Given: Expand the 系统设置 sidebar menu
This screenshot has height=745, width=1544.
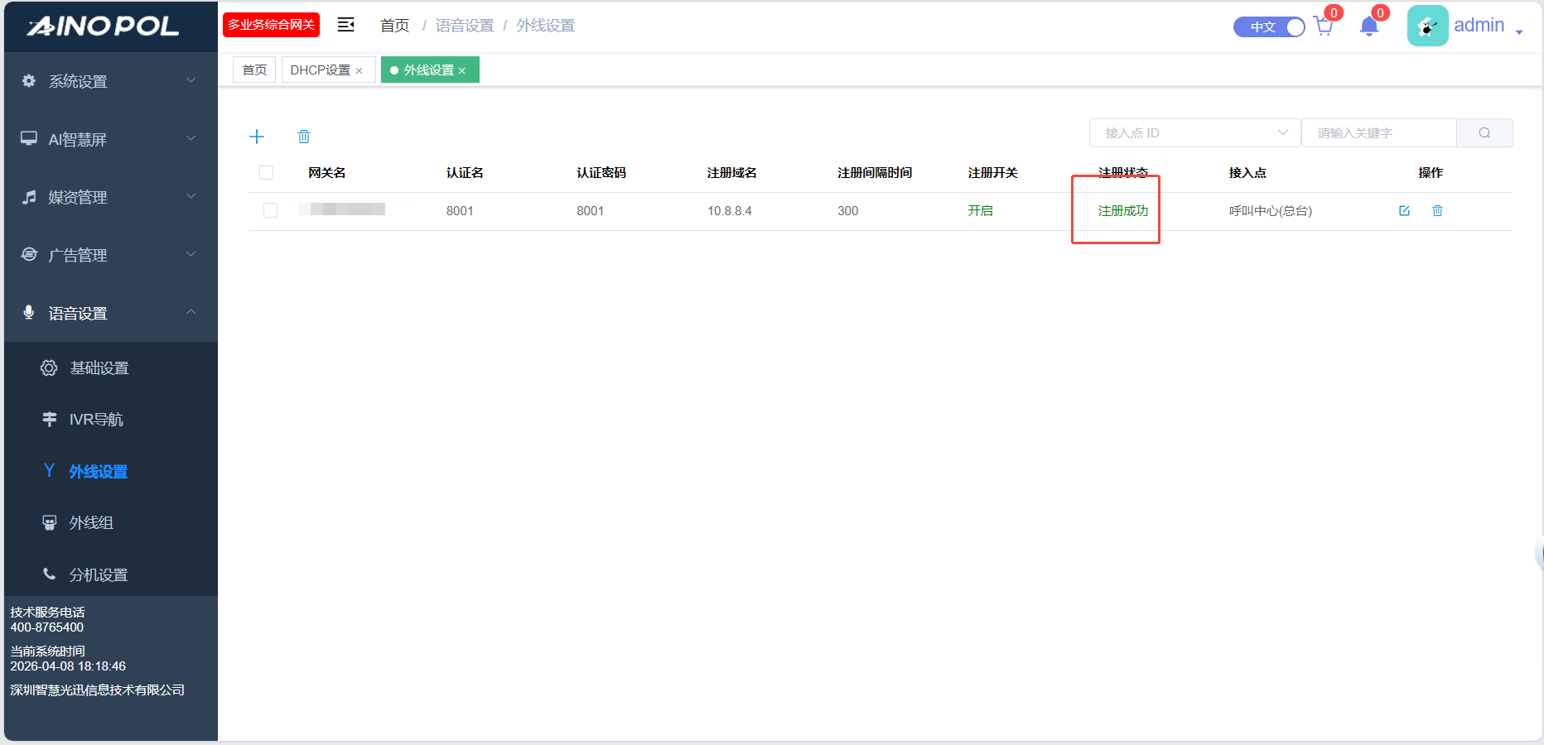Looking at the screenshot, I should [109, 81].
